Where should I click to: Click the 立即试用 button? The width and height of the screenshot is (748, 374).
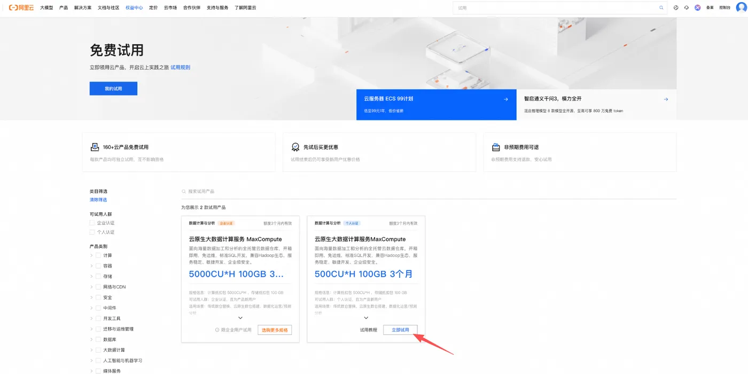[x=400, y=330]
